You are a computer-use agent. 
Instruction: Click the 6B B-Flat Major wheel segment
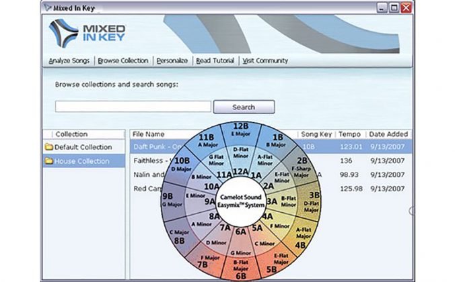coord(241,269)
